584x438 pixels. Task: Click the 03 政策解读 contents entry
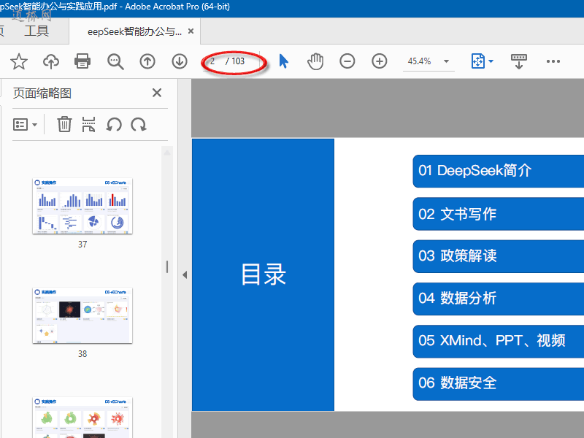[x=499, y=256]
